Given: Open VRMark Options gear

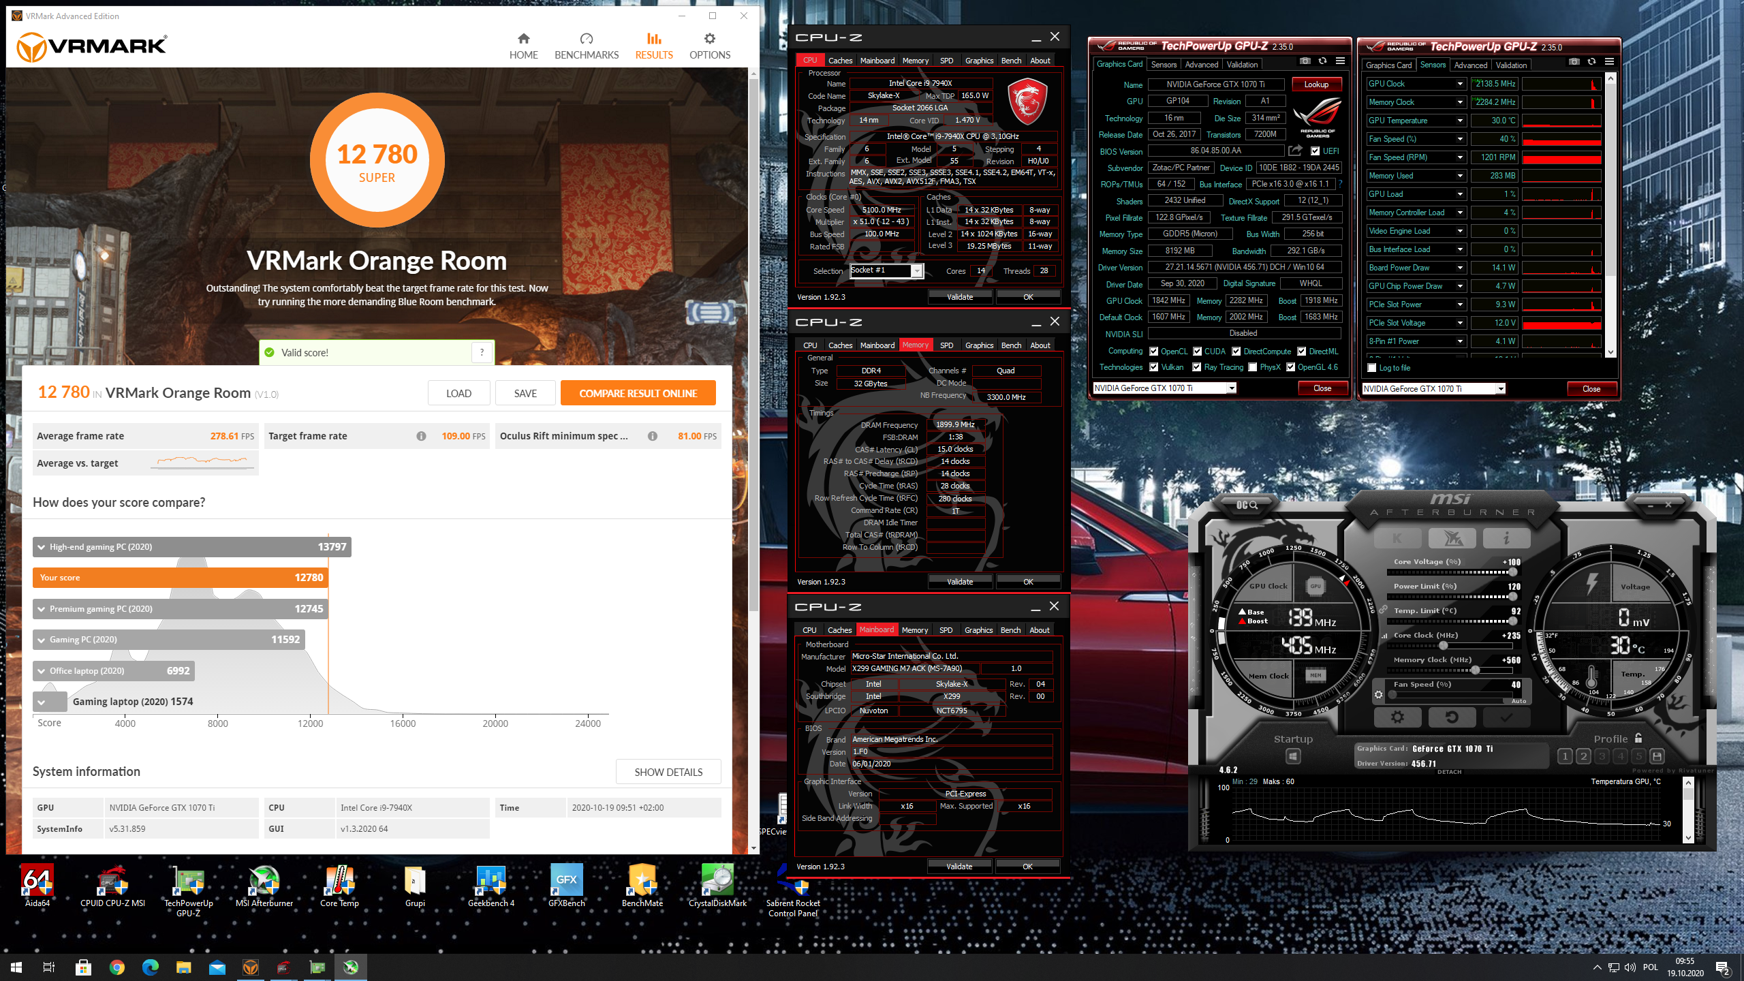Looking at the screenshot, I should click(710, 46).
